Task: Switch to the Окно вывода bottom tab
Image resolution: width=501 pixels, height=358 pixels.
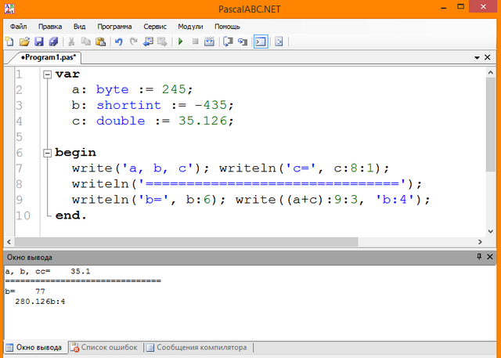Action: (x=34, y=348)
